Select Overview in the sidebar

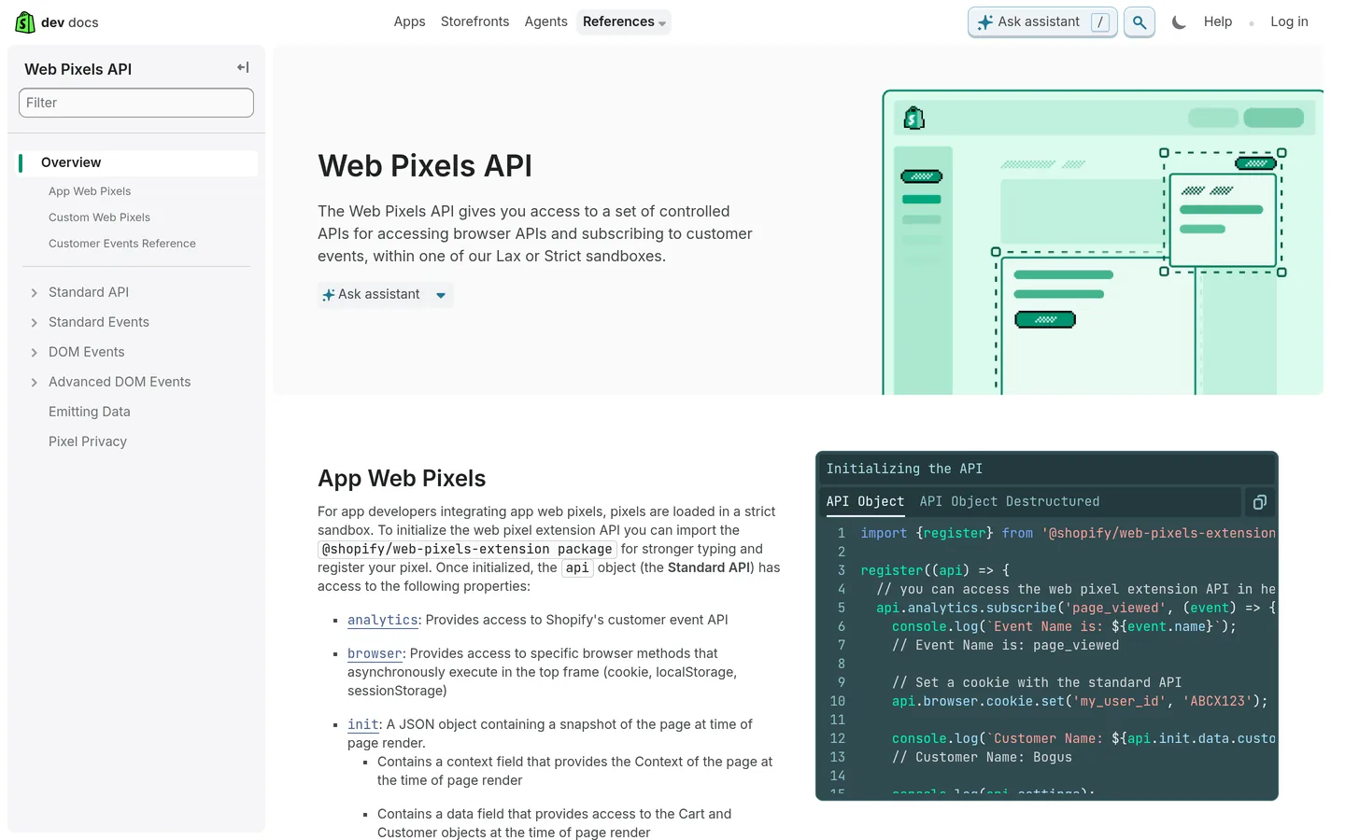tap(70, 161)
